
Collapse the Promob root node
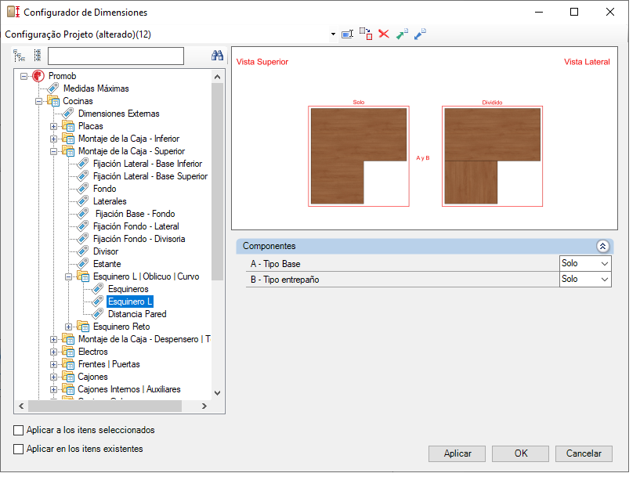24,76
